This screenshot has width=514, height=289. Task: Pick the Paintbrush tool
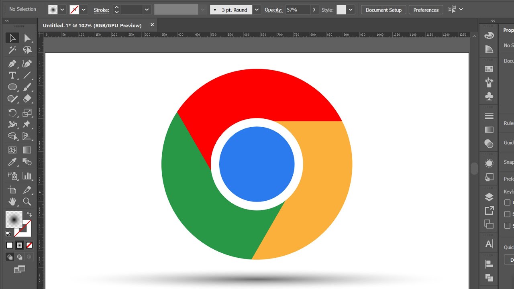point(27,87)
